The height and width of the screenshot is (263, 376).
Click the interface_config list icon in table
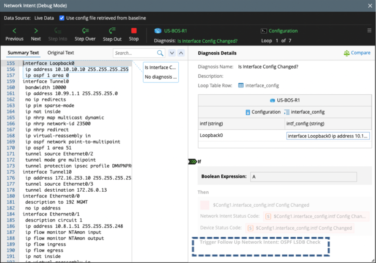coord(287,112)
